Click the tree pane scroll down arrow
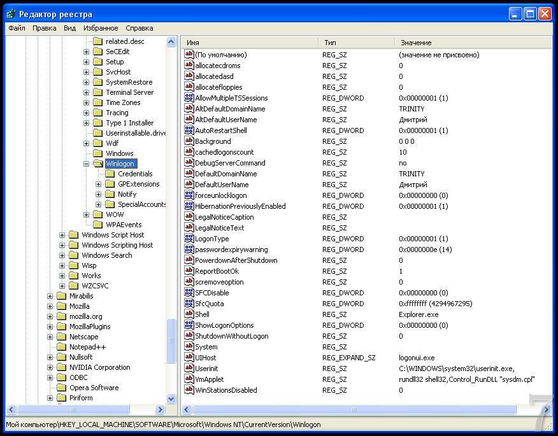Viewport: 558px width, 436px height. click(x=171, y=398)
